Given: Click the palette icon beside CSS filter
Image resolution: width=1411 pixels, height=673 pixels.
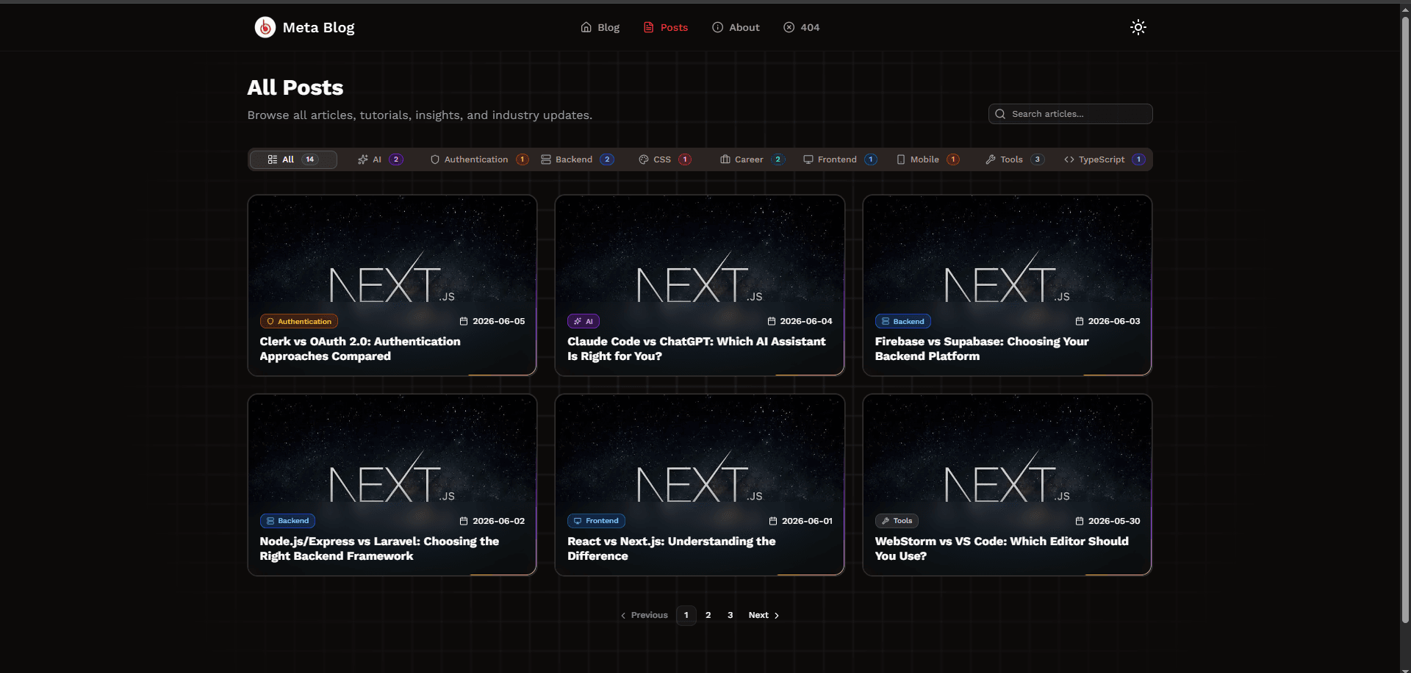Looking at the screenshot, I should coord(644,159).
